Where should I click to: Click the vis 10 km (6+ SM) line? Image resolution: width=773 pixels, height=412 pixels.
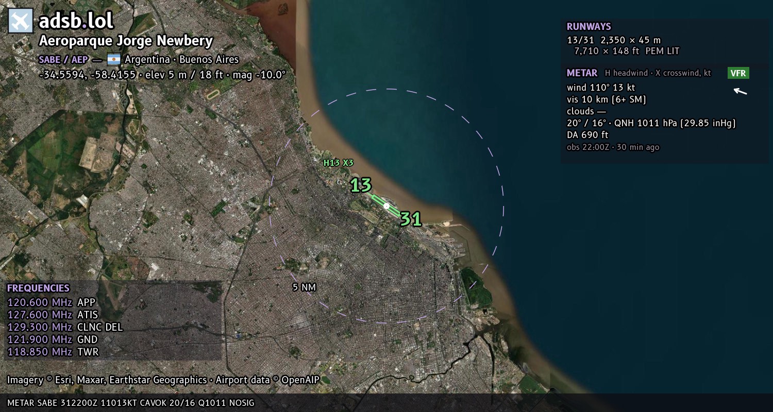click(607, 99)
